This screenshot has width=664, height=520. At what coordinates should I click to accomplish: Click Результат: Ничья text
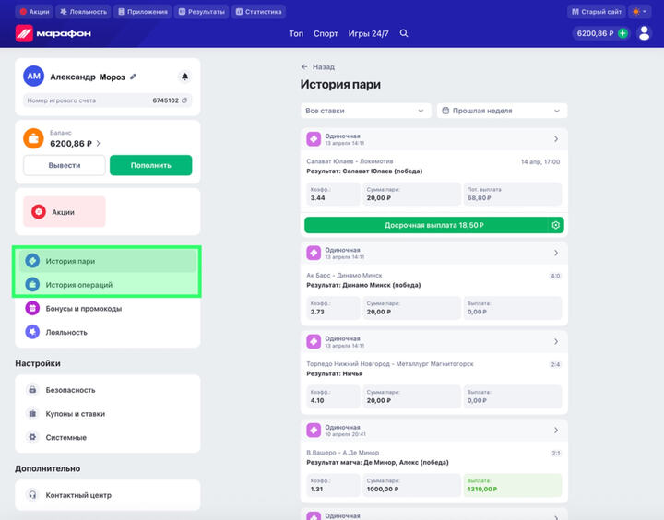[x=335, y=374]
